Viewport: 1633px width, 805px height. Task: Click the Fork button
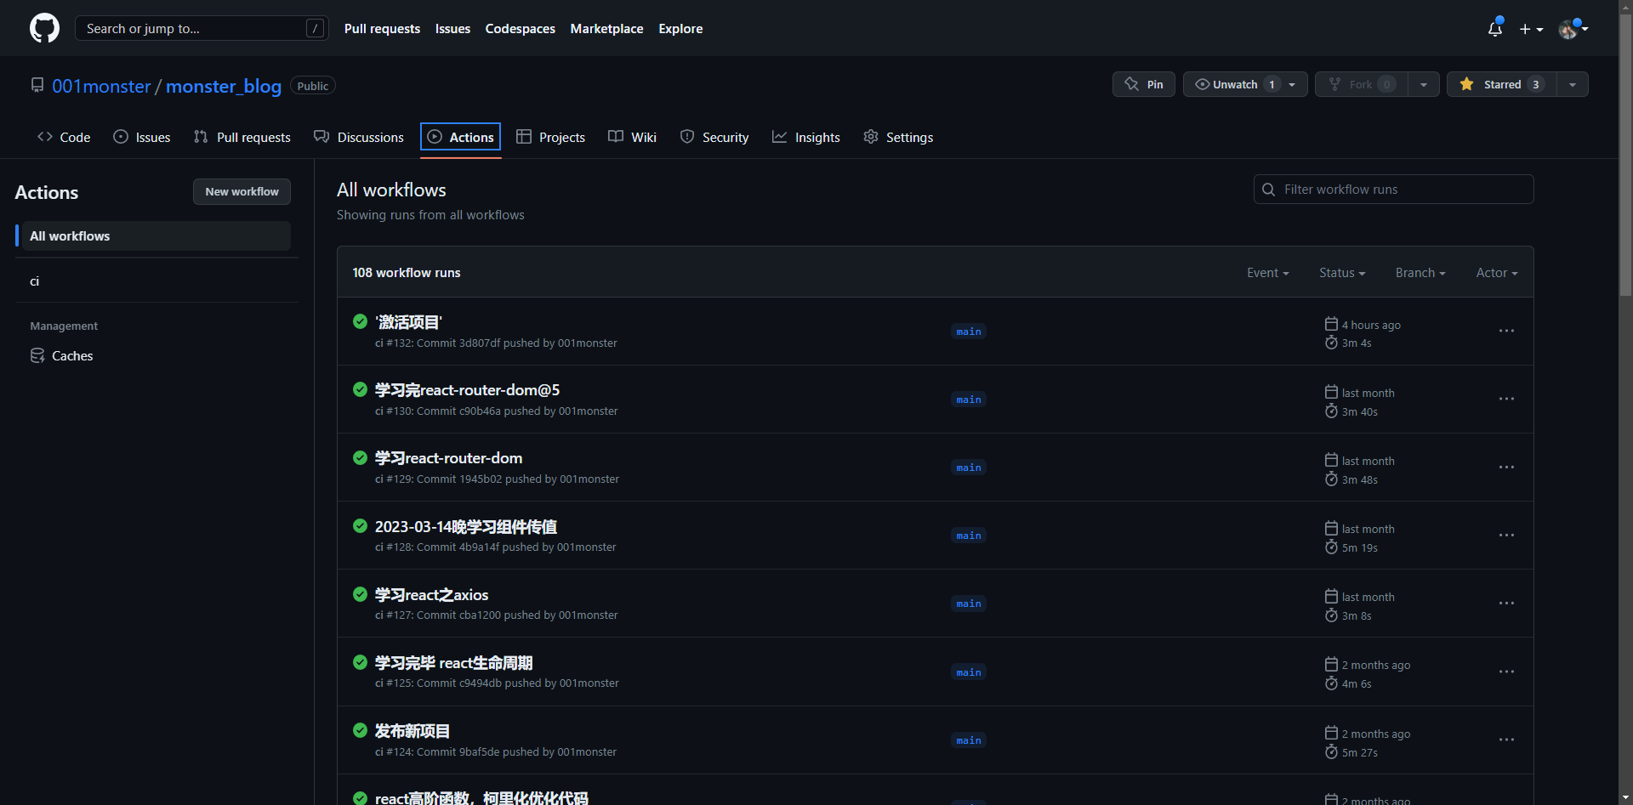[x=1361, y=84]
